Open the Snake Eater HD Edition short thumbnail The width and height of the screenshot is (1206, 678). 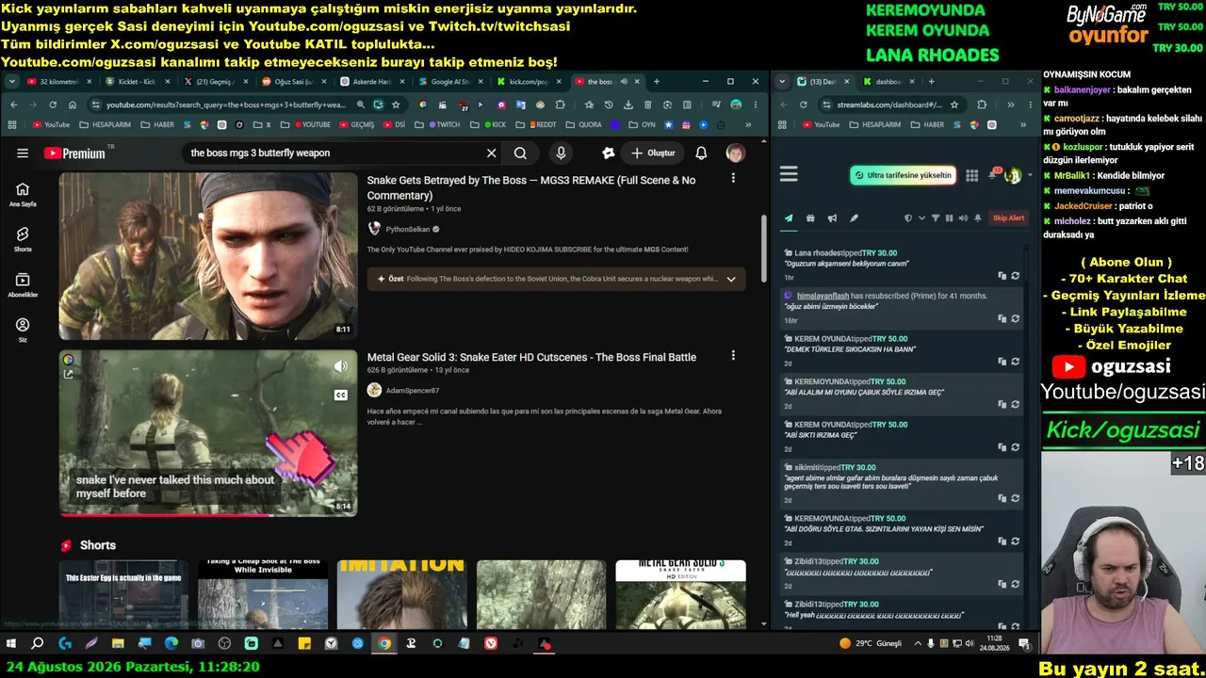tap(680, 594)
